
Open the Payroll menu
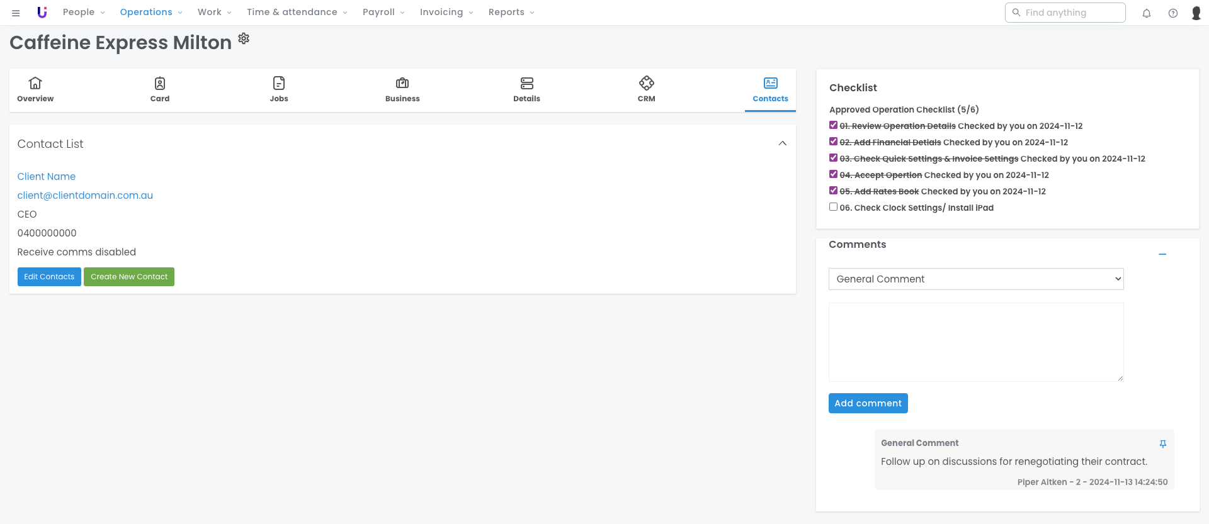(383, 13)
